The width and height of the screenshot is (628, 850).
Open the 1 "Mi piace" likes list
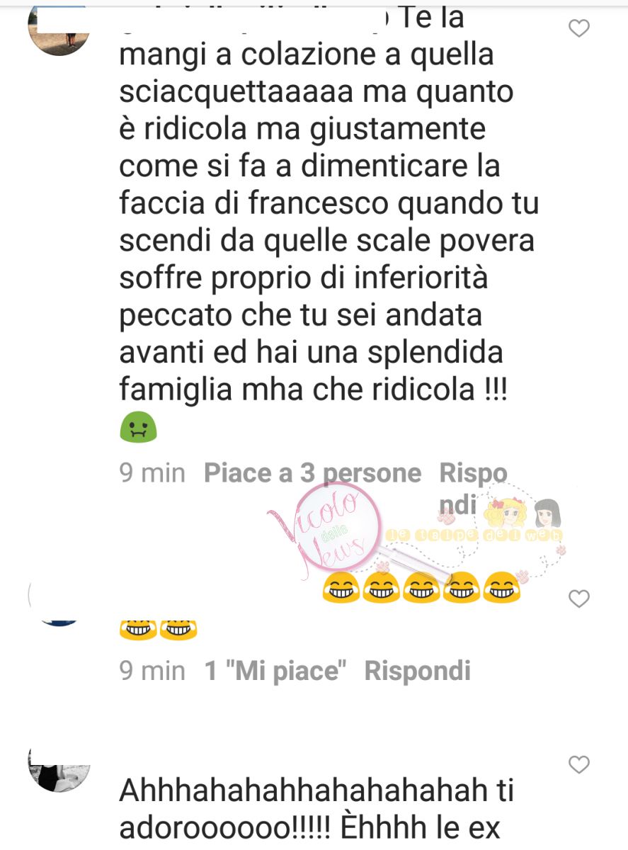[x=278, y=670]
